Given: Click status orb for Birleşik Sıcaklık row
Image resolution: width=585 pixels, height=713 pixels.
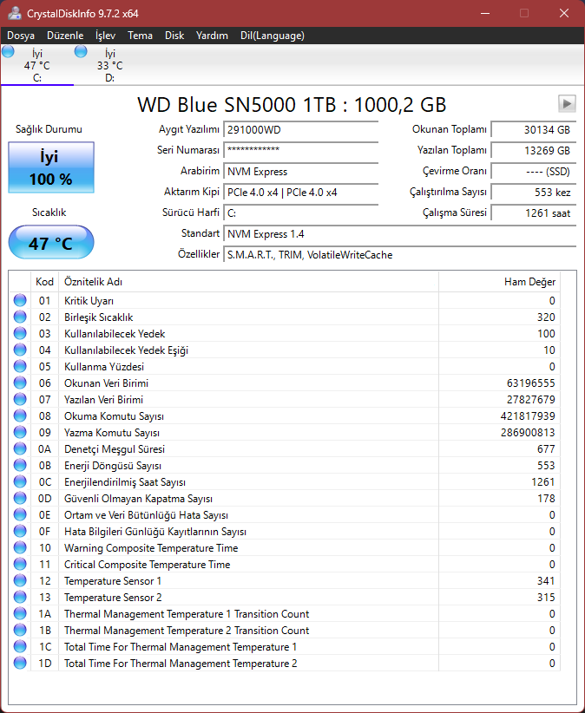Looking at the screenshot, I should click(x=20, y=317).
